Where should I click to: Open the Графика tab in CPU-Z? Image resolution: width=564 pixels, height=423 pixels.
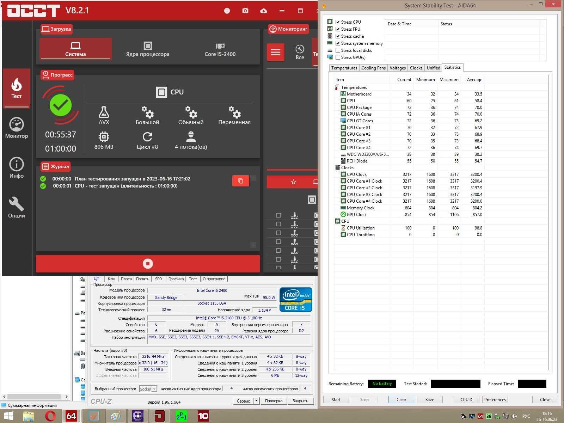176,279
